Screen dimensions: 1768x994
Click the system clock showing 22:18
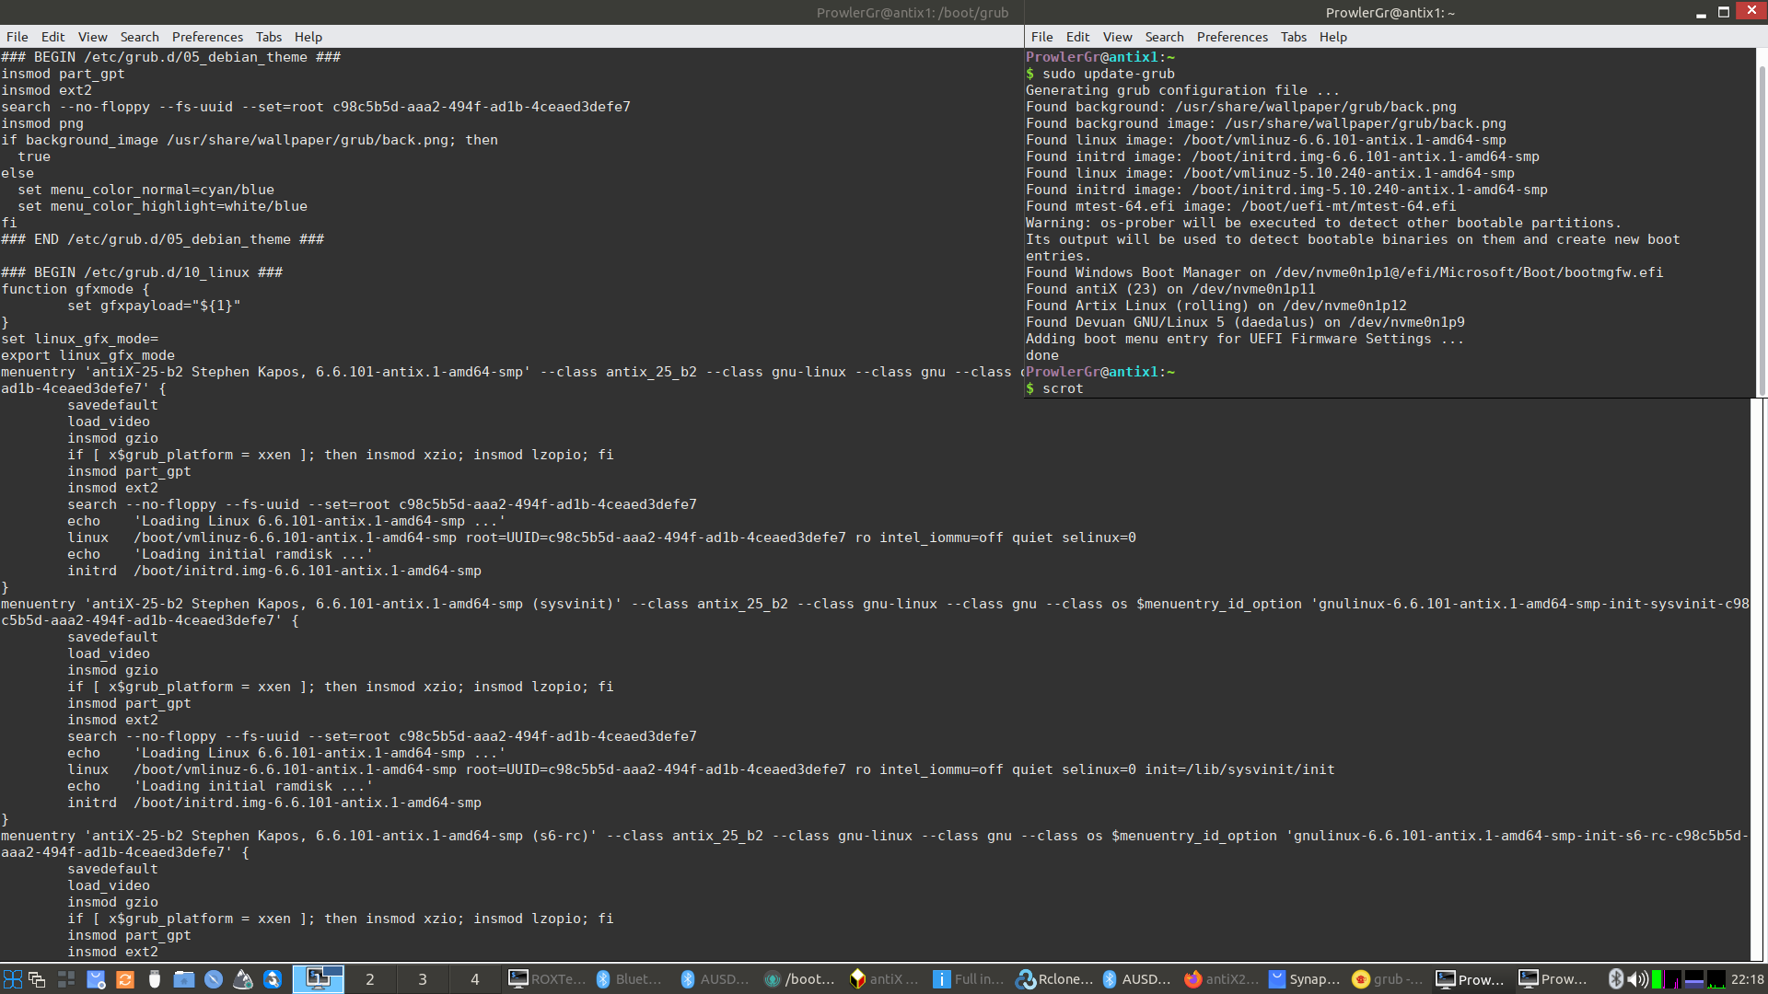coord(1747,979)
